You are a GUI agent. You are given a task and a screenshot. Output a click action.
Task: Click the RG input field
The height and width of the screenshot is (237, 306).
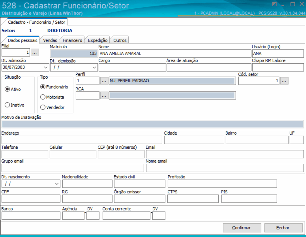[x=87, y=199]
